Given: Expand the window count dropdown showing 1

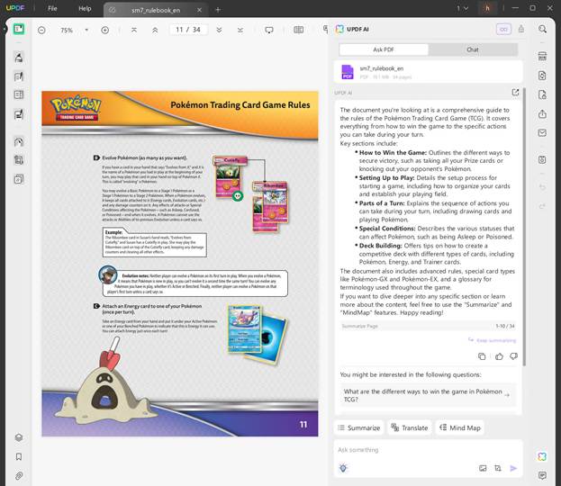Looking at the screenshot, I should click(x=462, y=8).
